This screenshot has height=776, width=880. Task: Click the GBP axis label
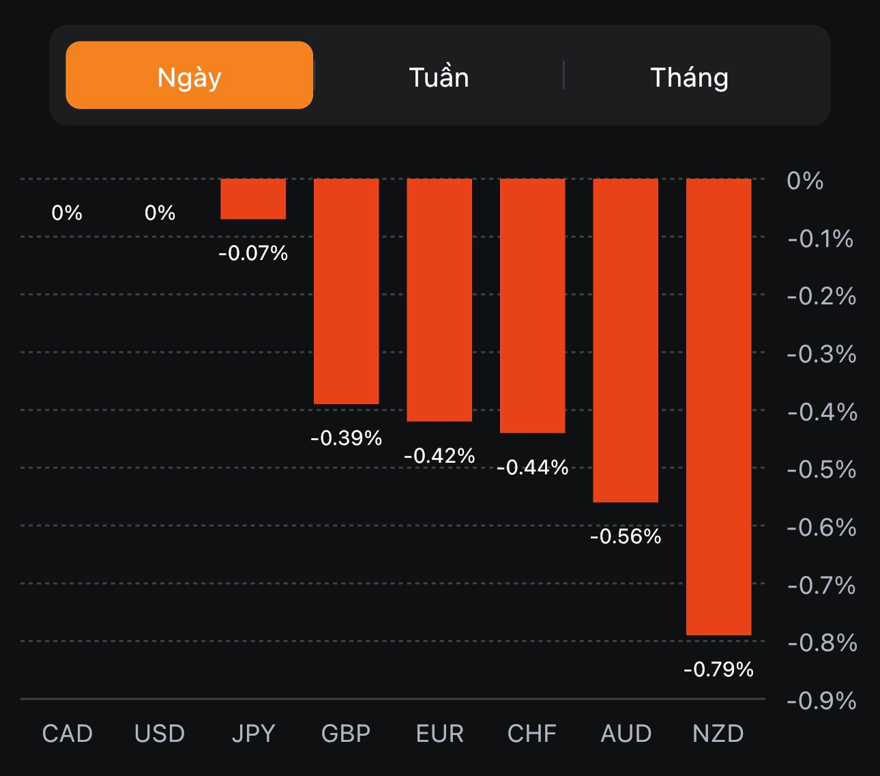346,734
